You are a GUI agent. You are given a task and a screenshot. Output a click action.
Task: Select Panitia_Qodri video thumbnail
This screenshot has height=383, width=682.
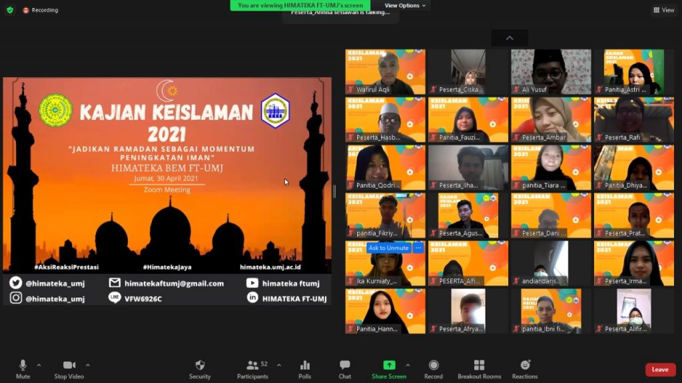(386, 167)
